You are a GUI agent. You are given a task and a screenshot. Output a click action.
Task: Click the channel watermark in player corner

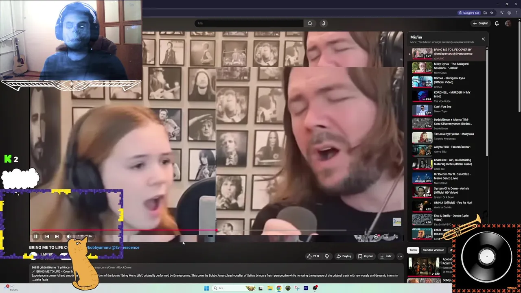coord(397,222)
